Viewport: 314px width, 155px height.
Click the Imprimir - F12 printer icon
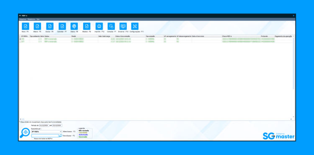[99, 26]
